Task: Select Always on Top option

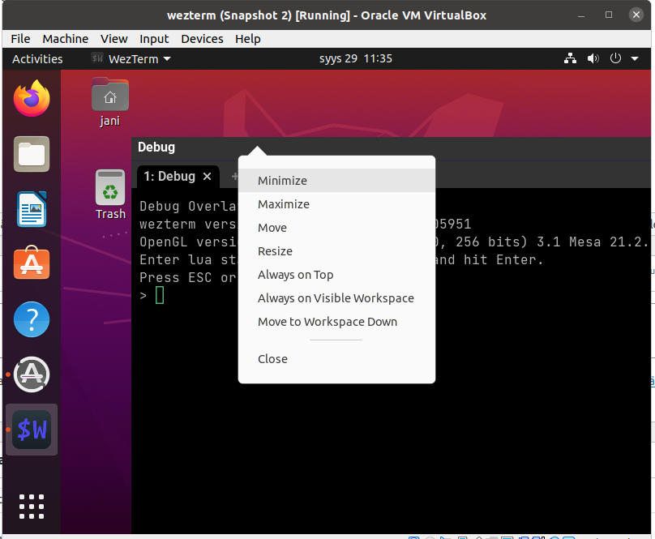Action: 295,275
